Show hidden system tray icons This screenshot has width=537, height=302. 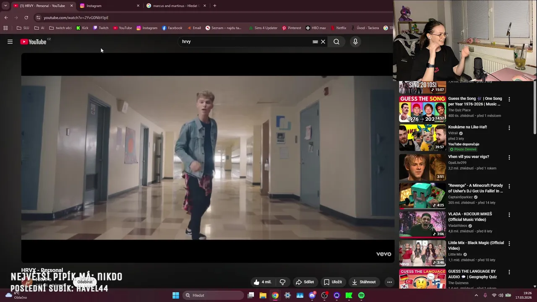pos(476,295)
